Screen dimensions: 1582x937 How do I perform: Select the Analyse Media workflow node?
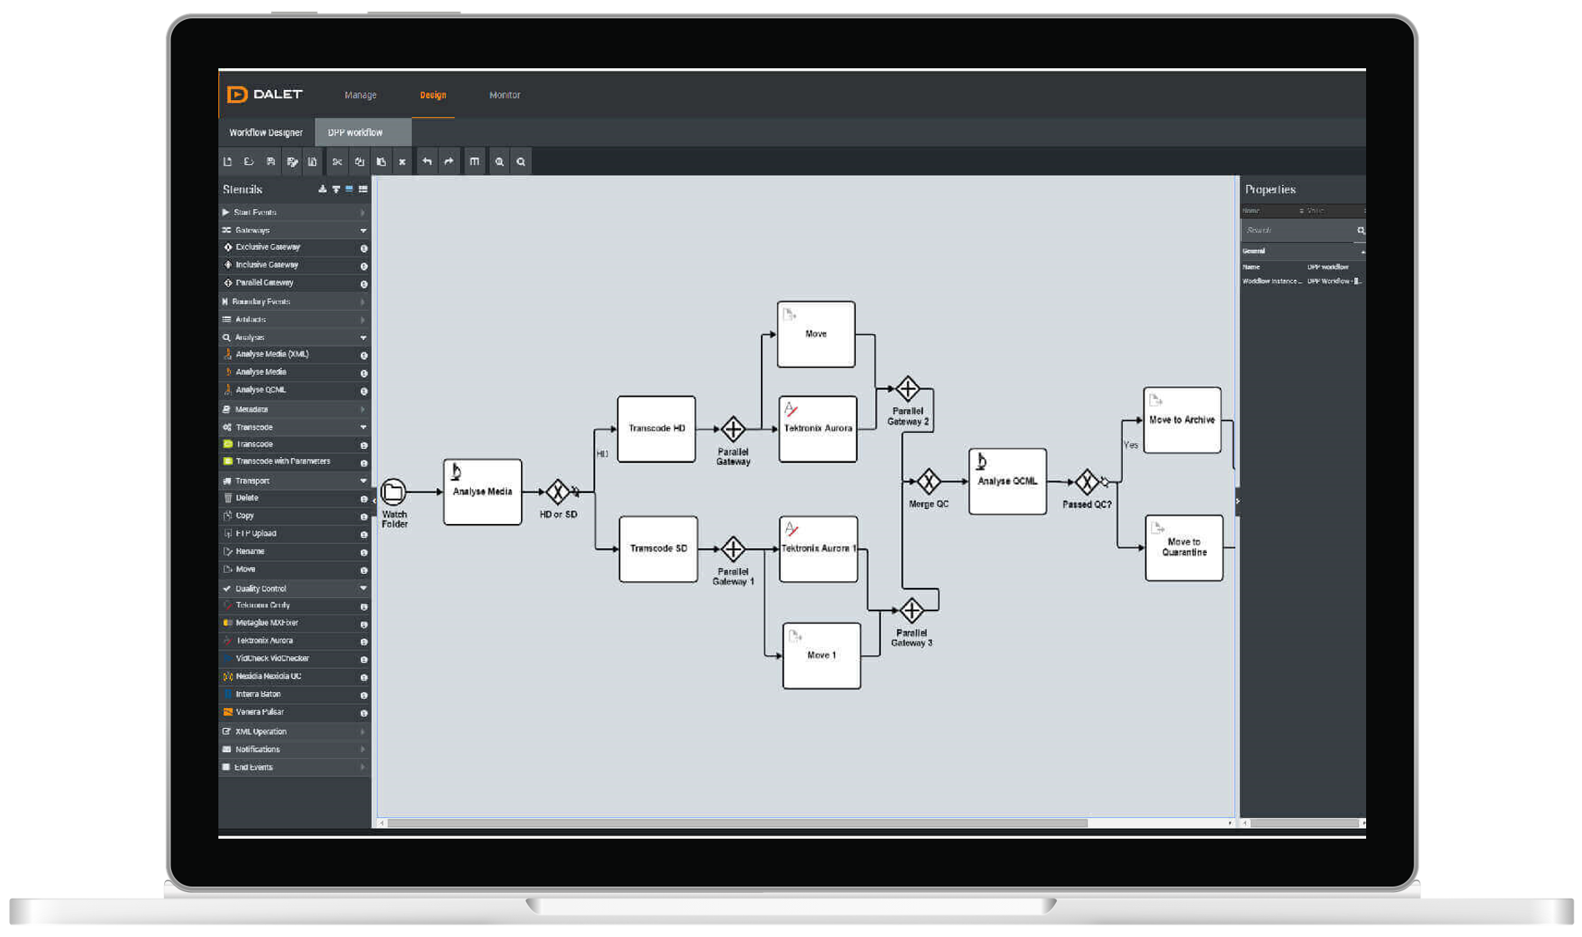point(482,491)
